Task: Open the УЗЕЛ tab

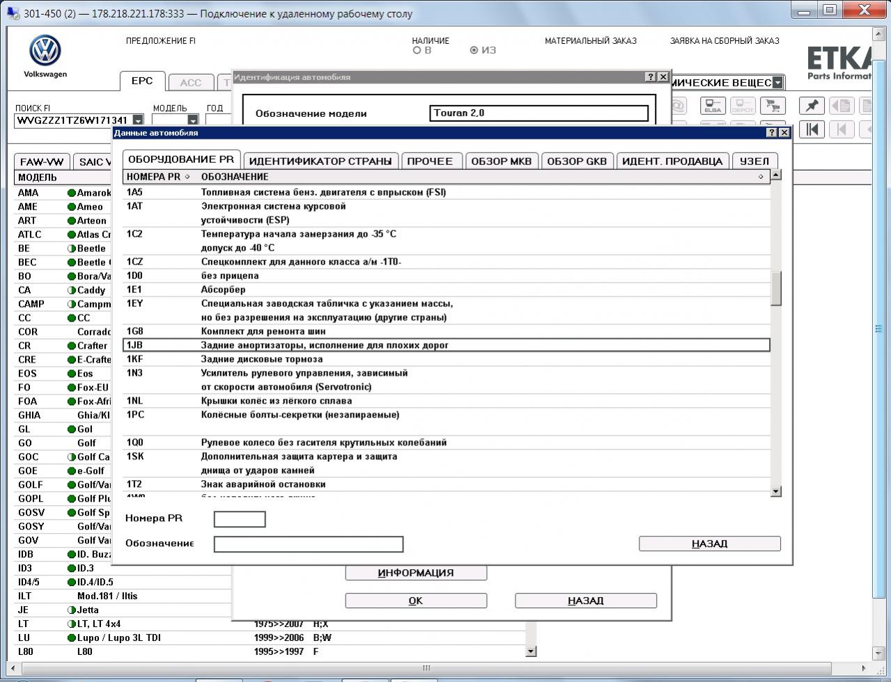Action: pos(754,161)
